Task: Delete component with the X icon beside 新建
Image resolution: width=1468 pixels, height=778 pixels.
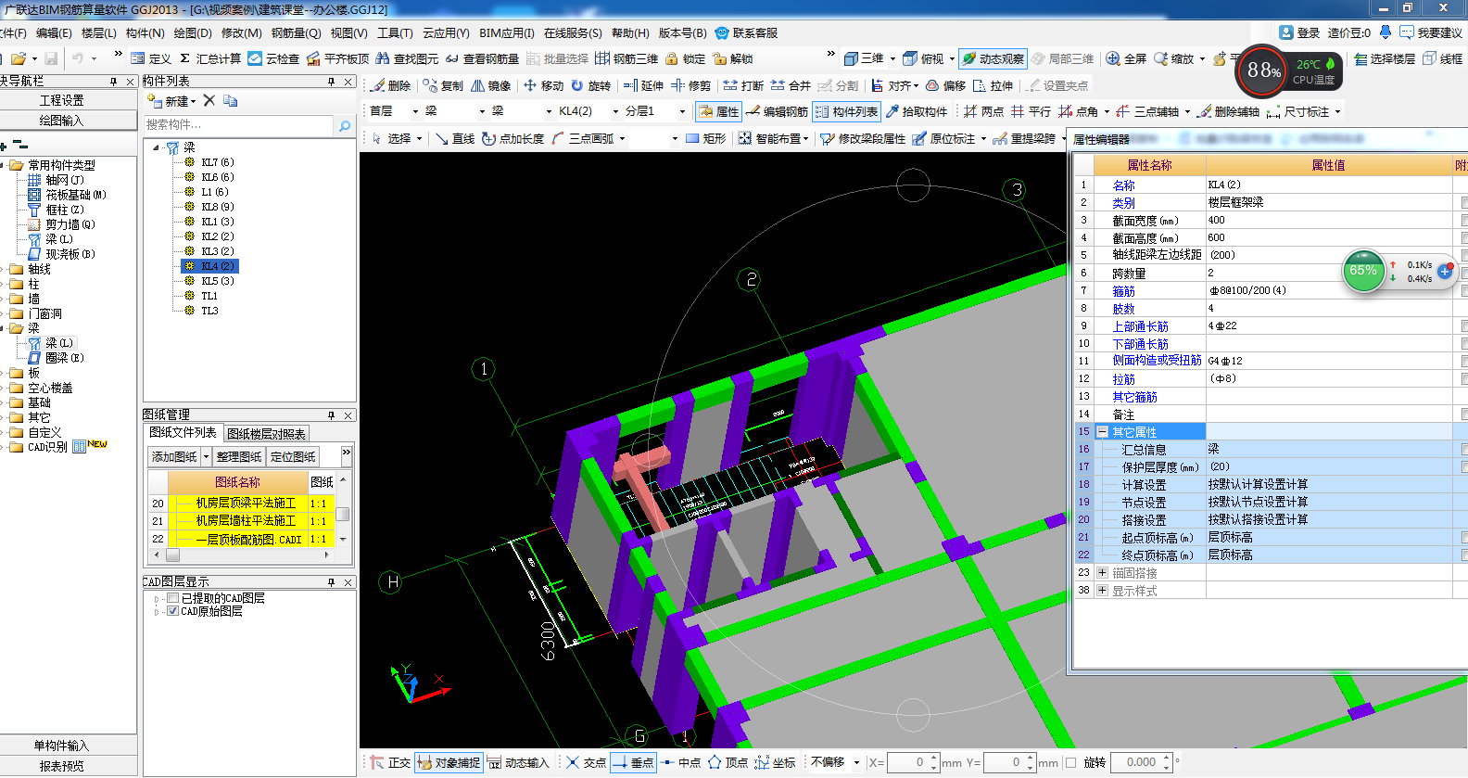Action: (x=209, y=100)
